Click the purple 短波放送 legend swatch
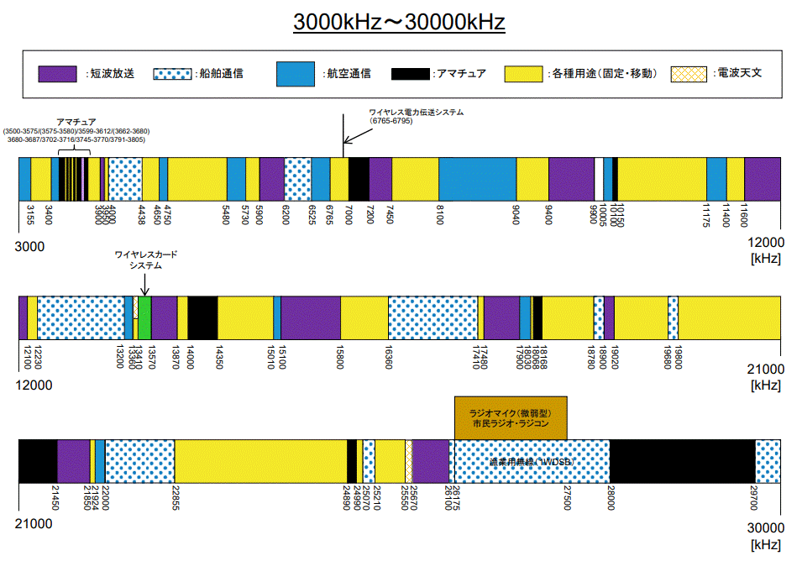 pyautogui.click(x=58, y=74)
